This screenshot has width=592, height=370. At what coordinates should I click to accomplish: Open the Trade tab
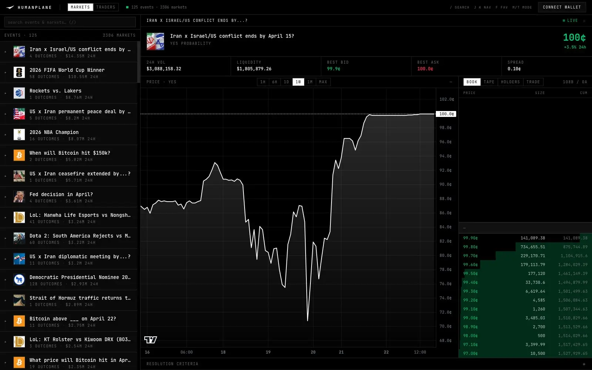[533, 82]
